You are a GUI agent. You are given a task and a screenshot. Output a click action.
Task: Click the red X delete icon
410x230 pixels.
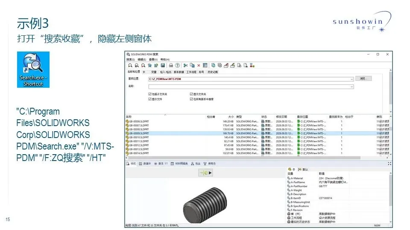tap(199, 66)
